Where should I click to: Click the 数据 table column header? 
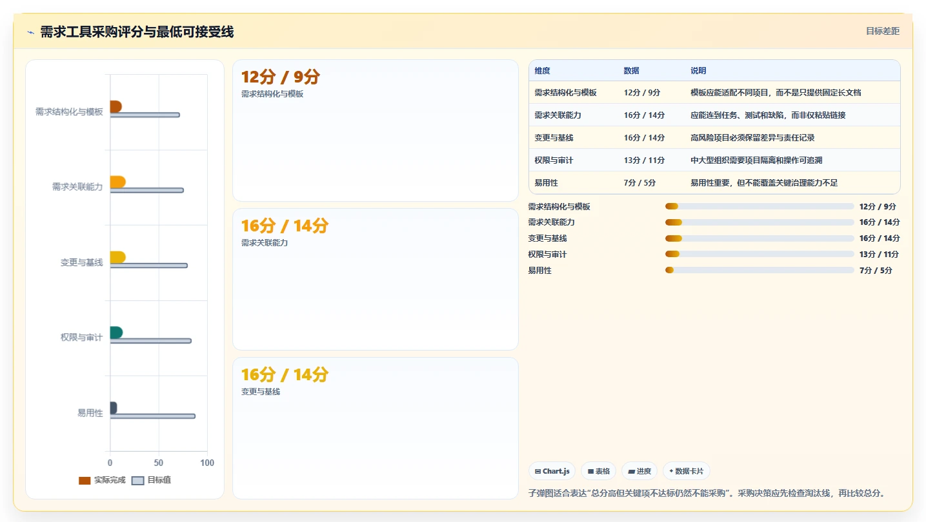632,71
